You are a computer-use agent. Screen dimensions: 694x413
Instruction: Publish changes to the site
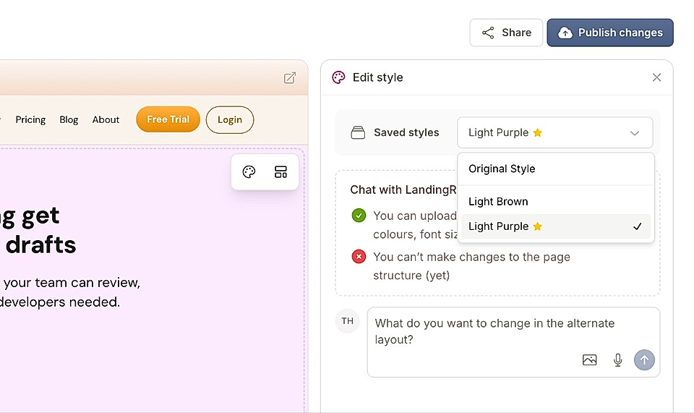(610, 33)
